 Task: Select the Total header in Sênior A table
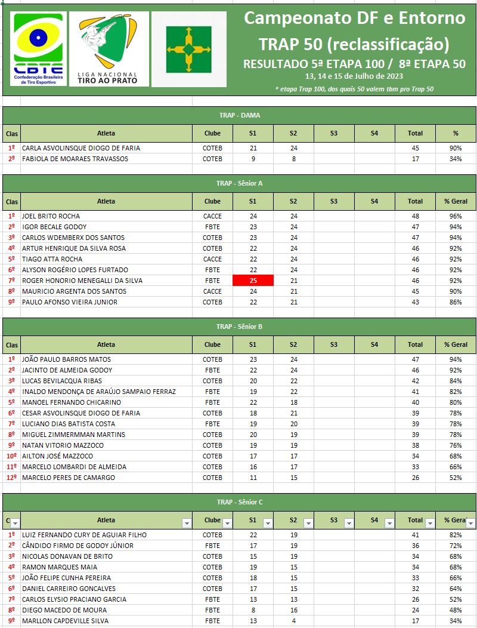(416, 201)
